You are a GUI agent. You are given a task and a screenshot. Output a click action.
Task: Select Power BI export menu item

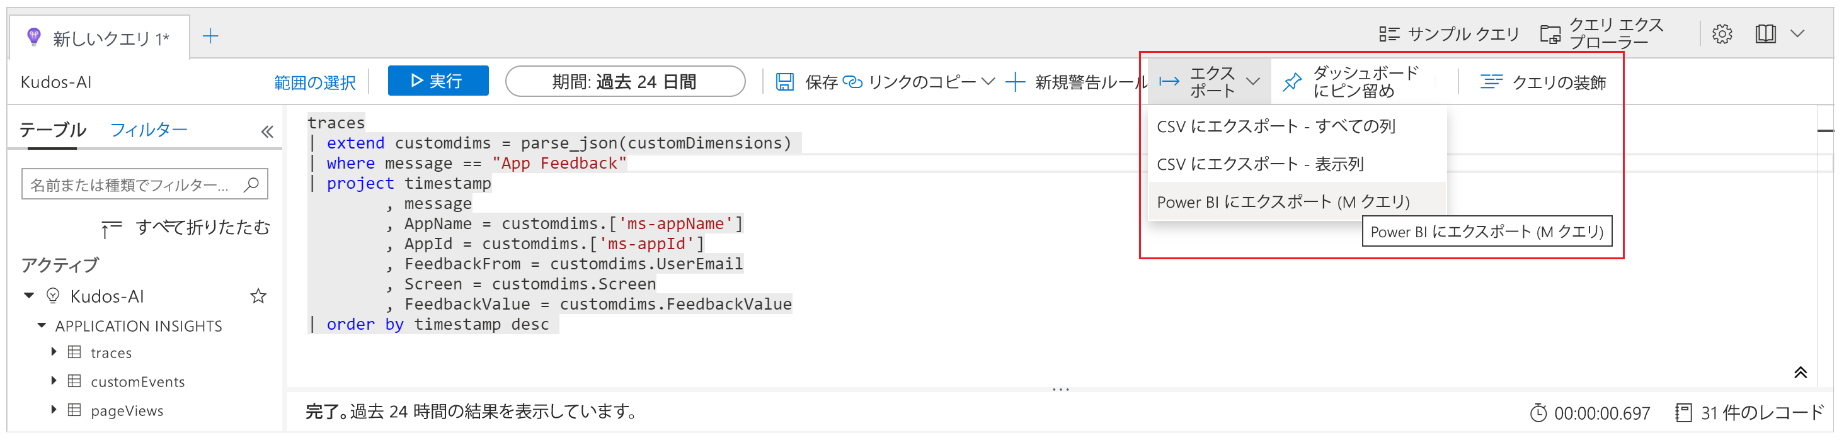click(x=1283, y=202)
